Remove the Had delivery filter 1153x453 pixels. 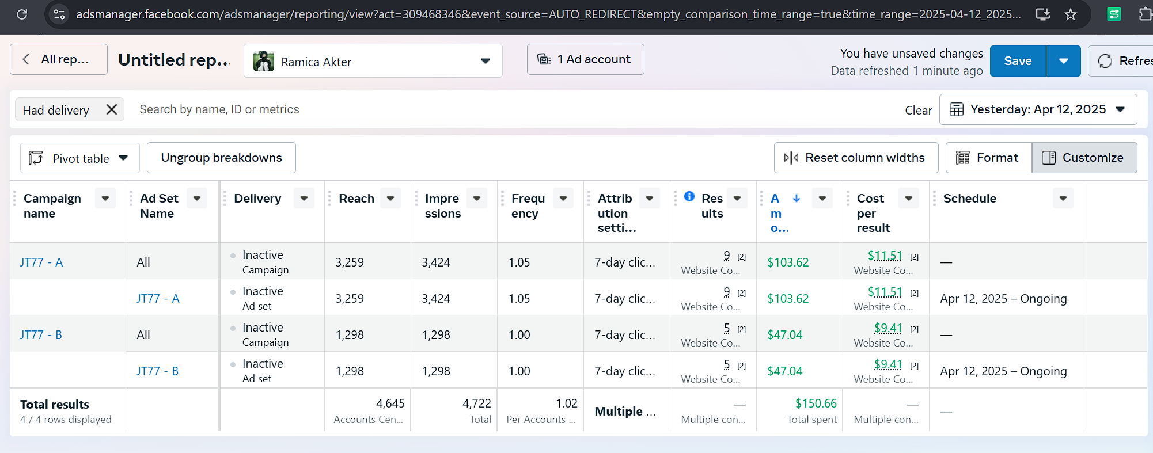[x=112, y=109]
